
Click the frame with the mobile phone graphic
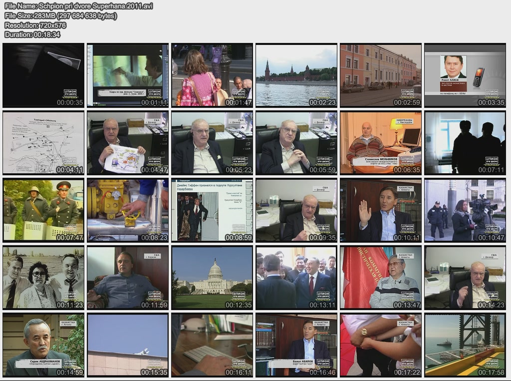(x=465, y=75)
